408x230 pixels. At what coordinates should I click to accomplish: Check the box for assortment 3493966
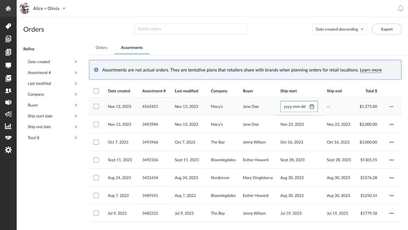[x=96, y=142]
